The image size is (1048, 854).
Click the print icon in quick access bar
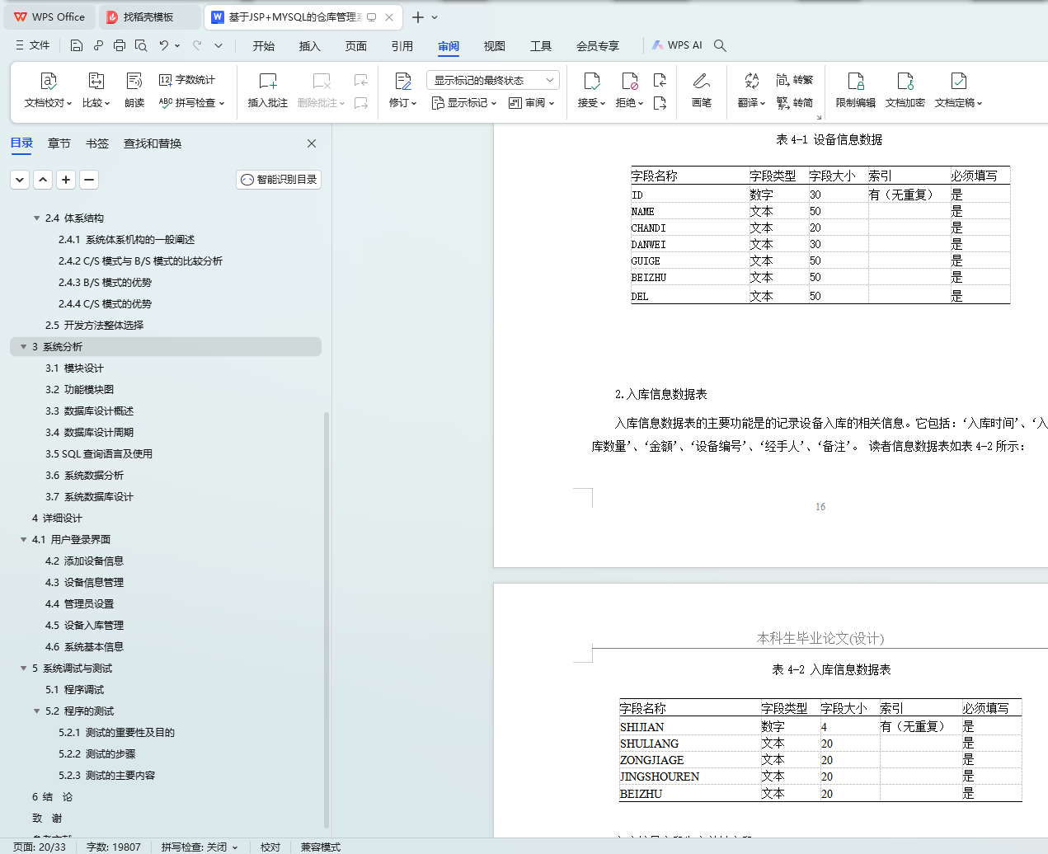[x=120, y=45]
